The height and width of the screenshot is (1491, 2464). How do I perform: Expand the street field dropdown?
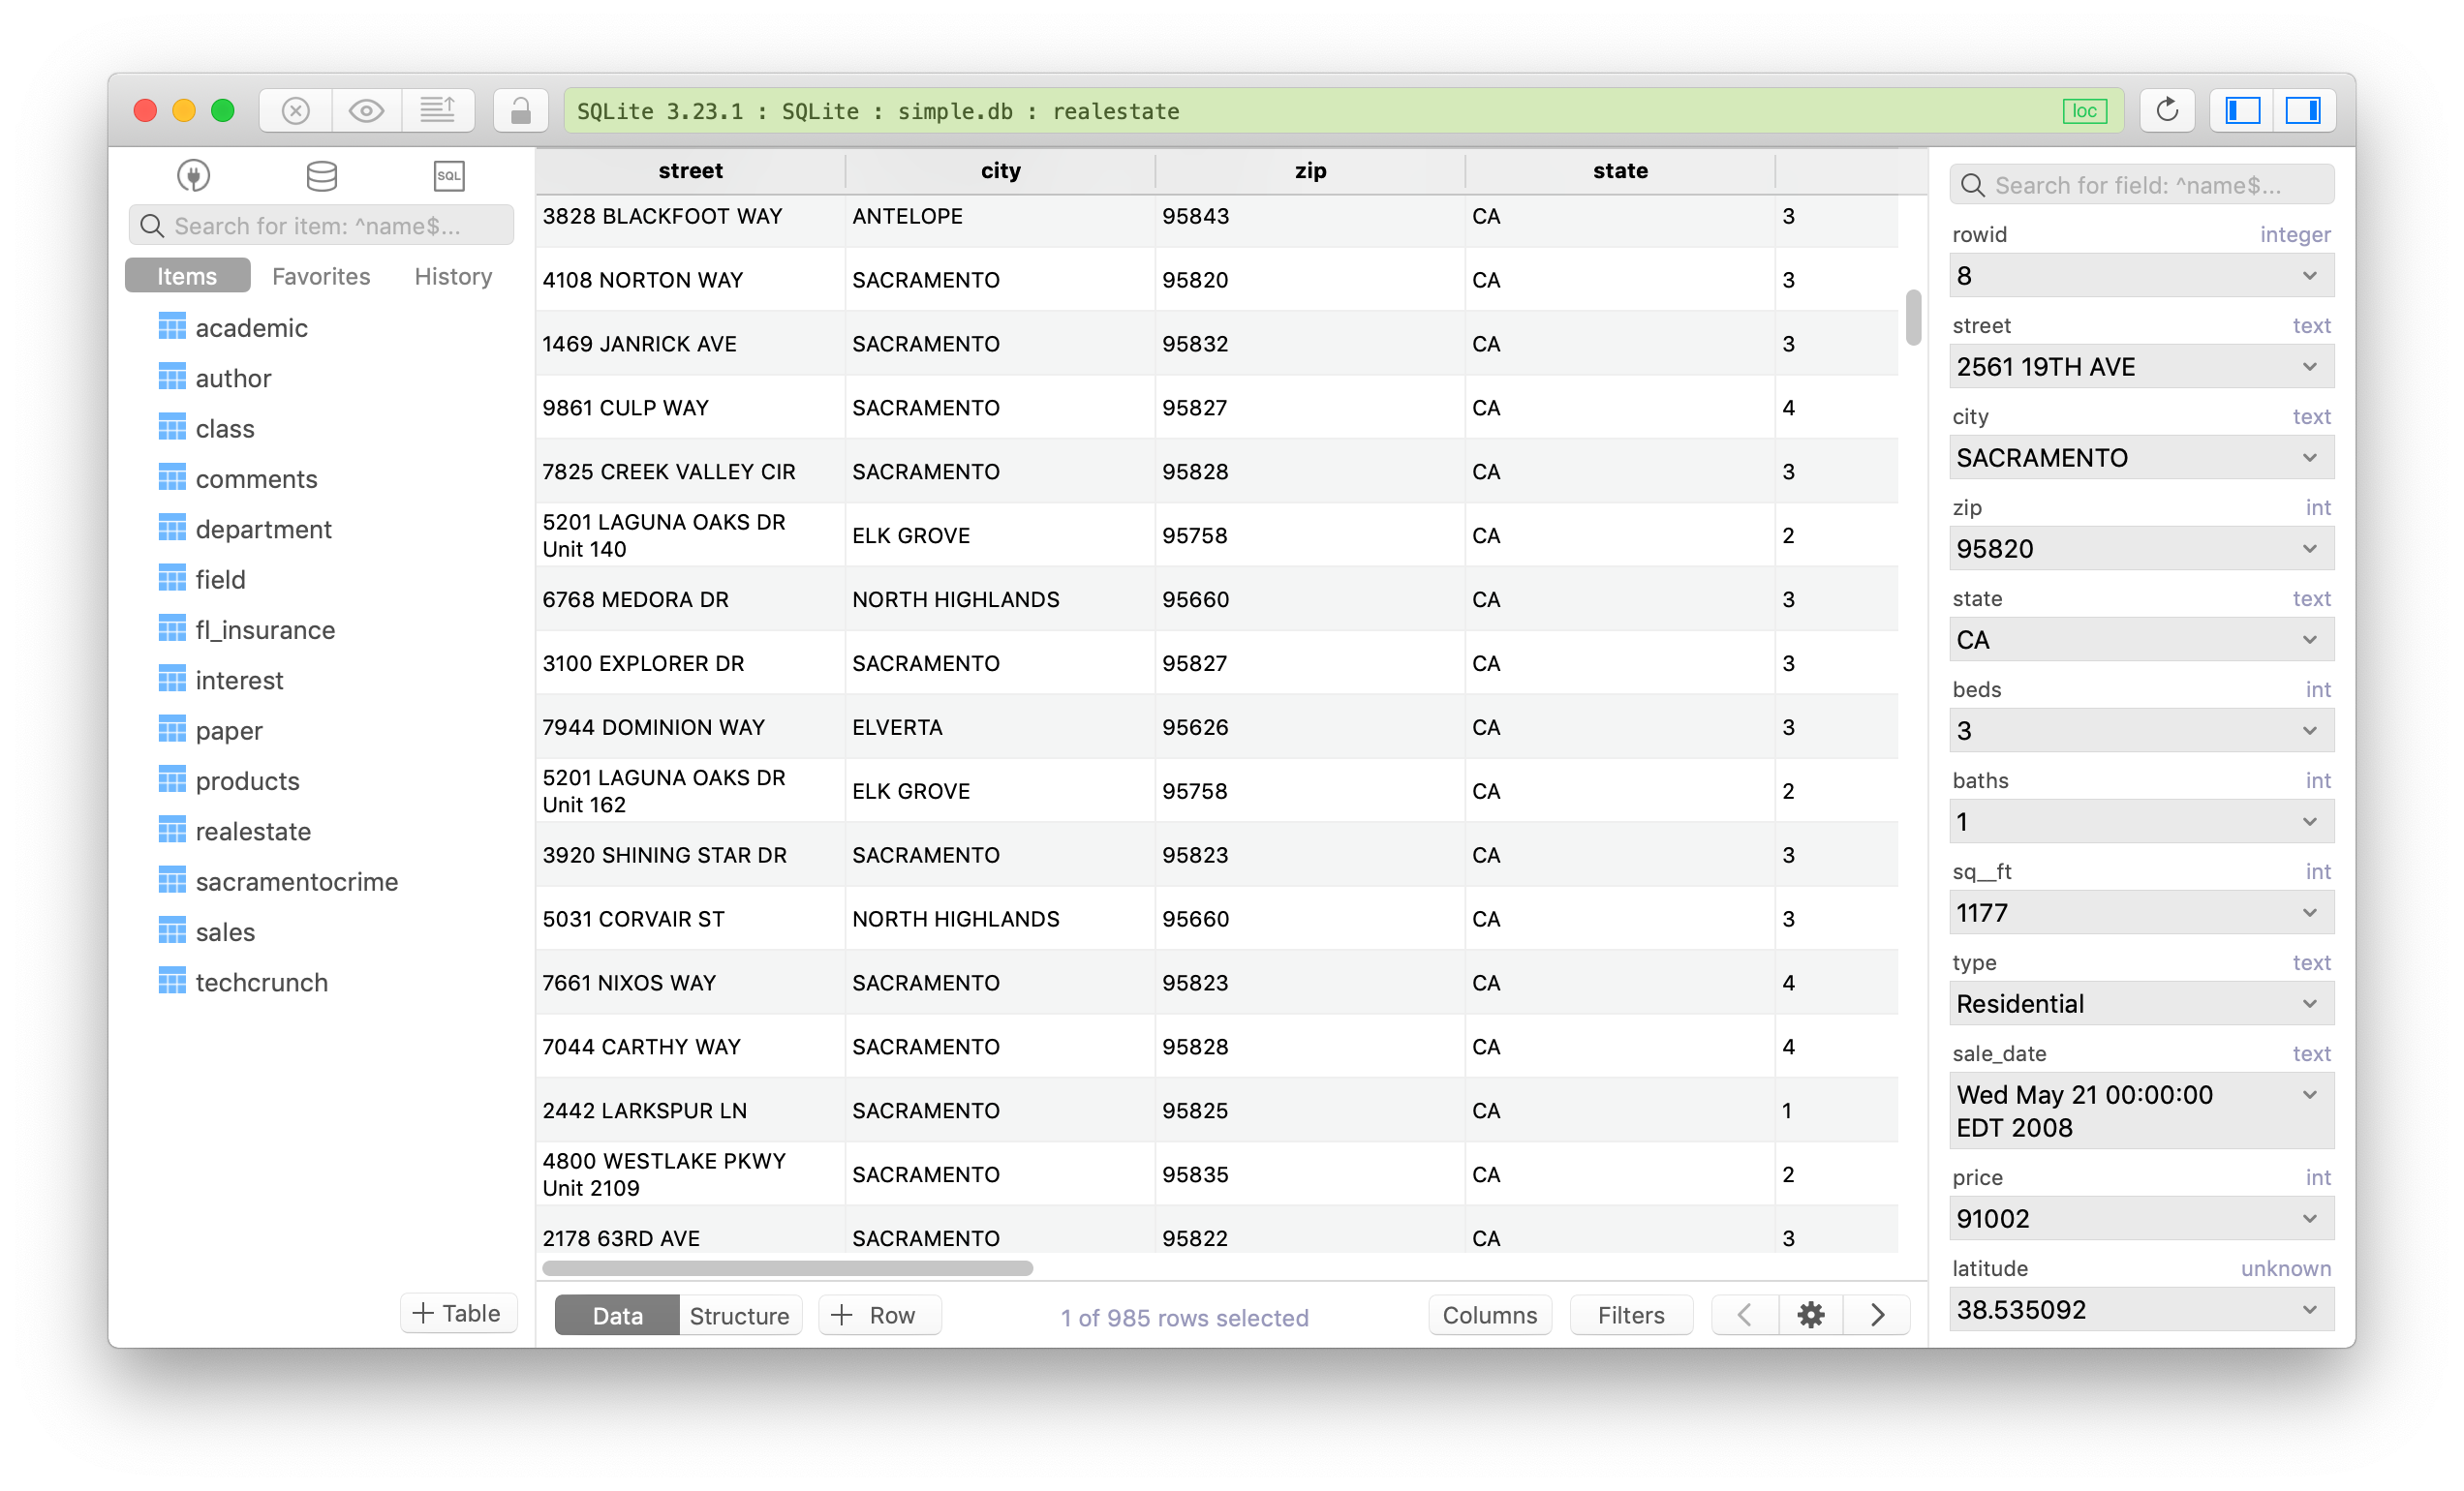pyautogui.click(x=2309, y=367)
